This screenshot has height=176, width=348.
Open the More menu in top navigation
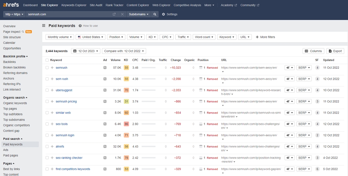tap(209, 5)
